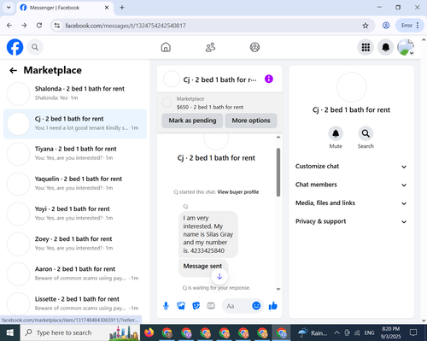Mute the Cj conversation

(x=336, y=133)
